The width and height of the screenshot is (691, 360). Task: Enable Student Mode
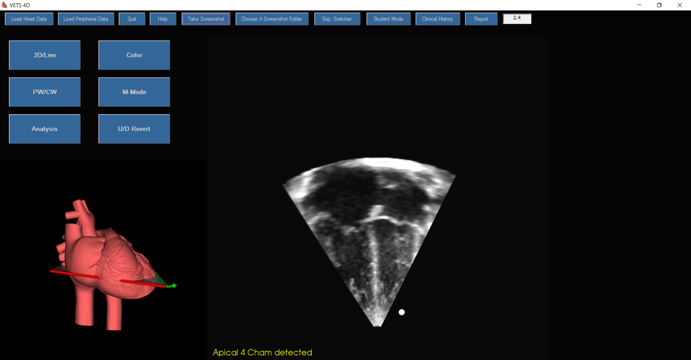(x=388, y=19)
